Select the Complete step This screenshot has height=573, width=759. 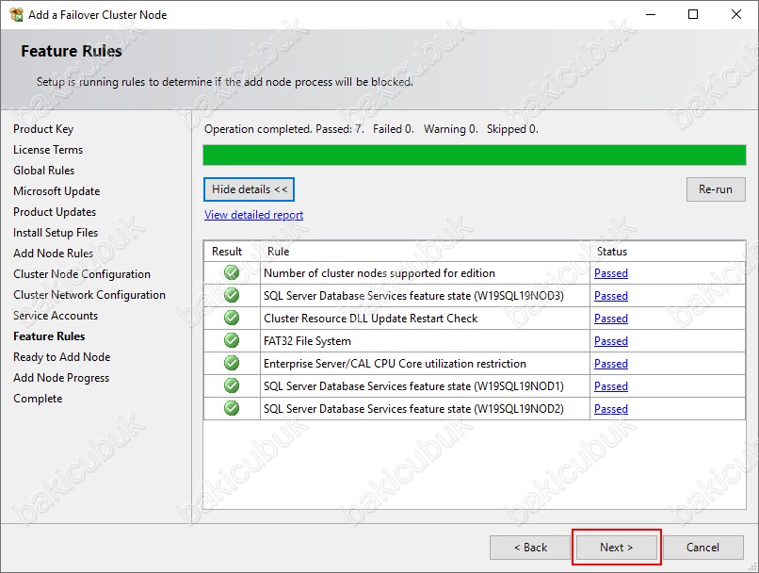(x=38, y=399)
